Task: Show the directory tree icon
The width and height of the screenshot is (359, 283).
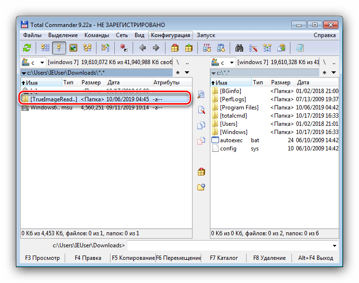Action: tap(87, 48)
